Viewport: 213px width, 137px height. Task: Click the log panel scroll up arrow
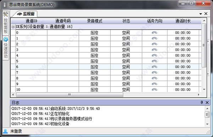click(x=207, y=109)
